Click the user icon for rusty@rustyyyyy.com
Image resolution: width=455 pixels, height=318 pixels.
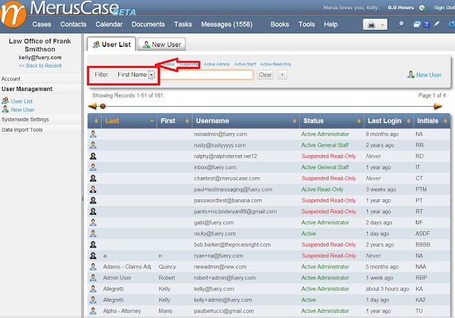[93, 145]
